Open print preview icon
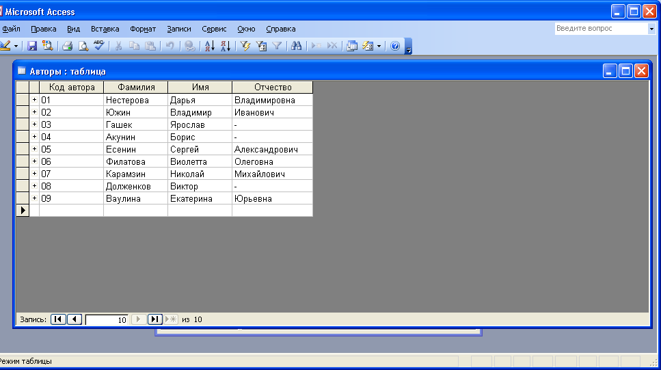The image size is (661, 370). click(x=83, y=46)
